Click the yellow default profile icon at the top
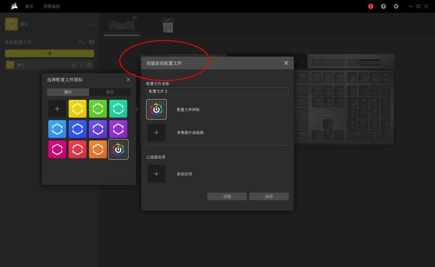 point(11,24)
